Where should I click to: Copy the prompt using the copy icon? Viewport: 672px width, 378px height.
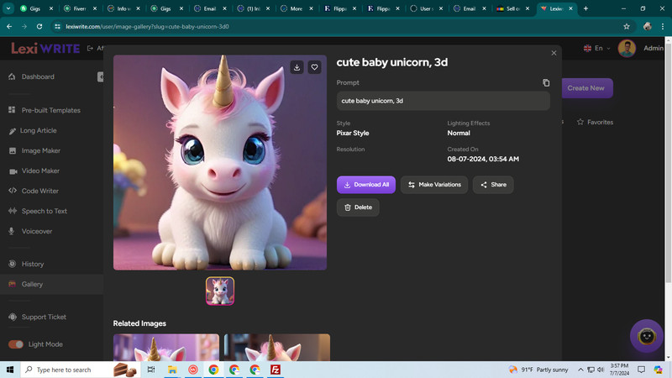coord(546,82)
